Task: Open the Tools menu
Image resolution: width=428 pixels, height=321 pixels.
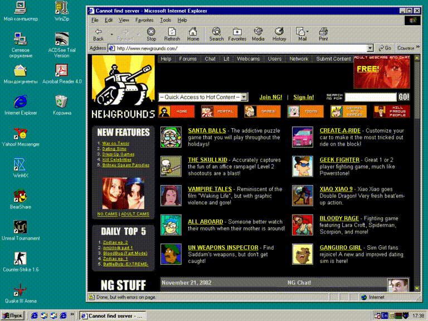Action: pos(166,20)
